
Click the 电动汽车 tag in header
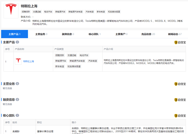tap(48, 12)
